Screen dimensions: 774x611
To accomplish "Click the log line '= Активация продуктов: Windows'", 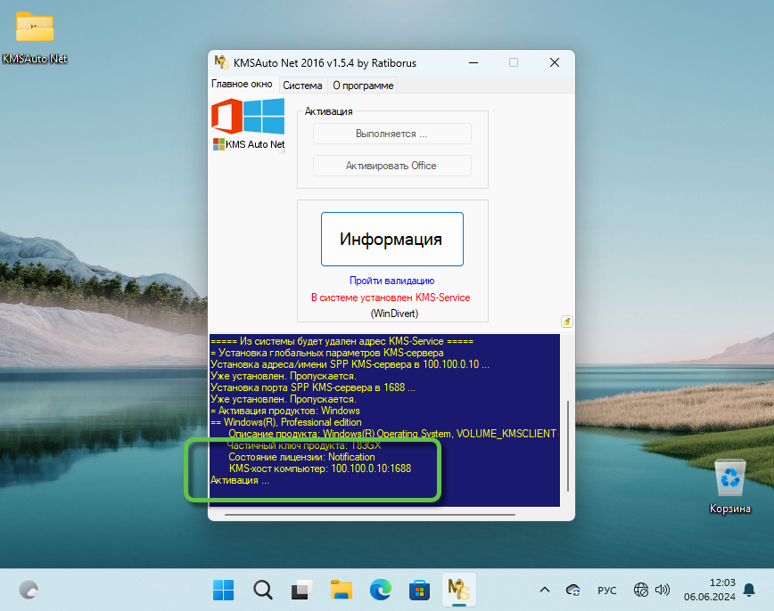I will pyautogui.click(x=284, y=411).
